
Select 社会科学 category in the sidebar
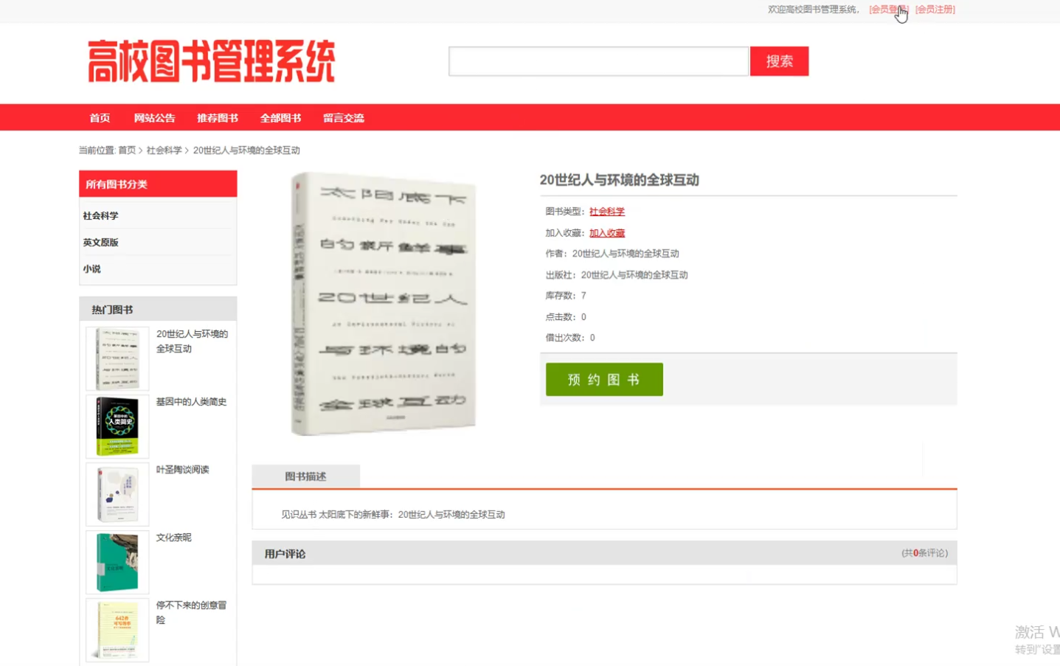(100, 216)
